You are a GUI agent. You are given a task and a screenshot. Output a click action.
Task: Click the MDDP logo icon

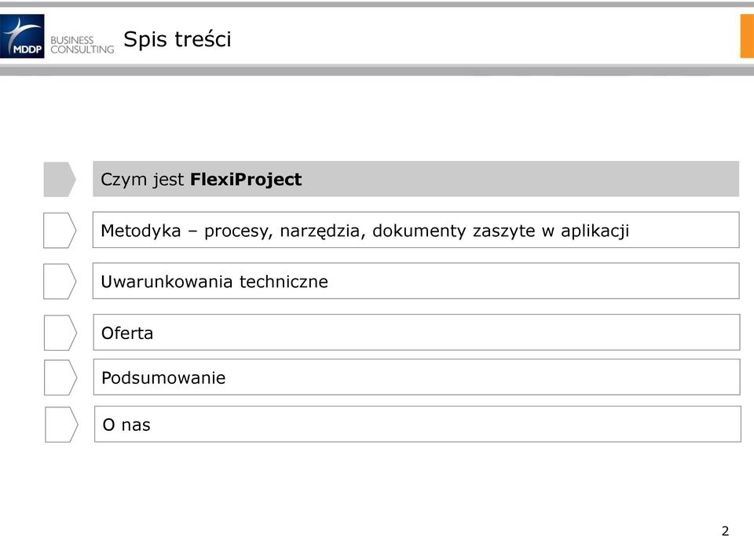pos(22,36)
